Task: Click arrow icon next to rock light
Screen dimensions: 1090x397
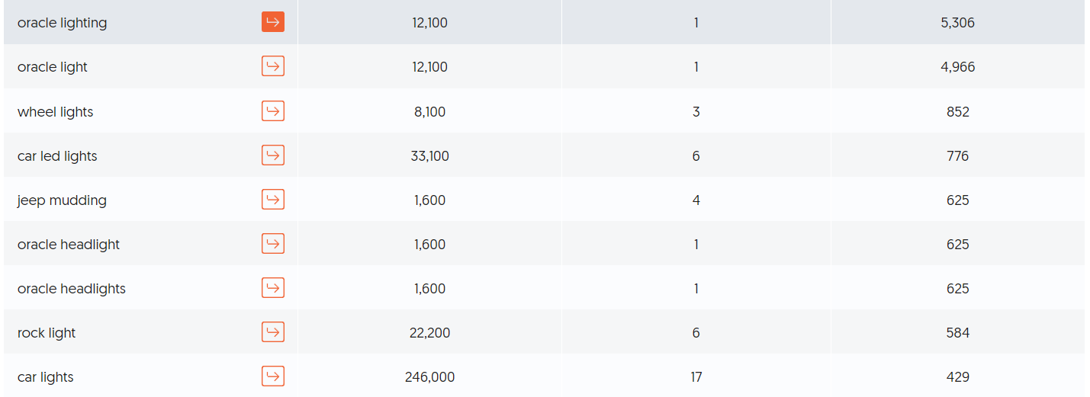Action: pos(273,332)
